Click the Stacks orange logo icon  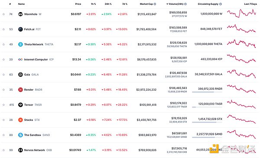pos(20,120)
